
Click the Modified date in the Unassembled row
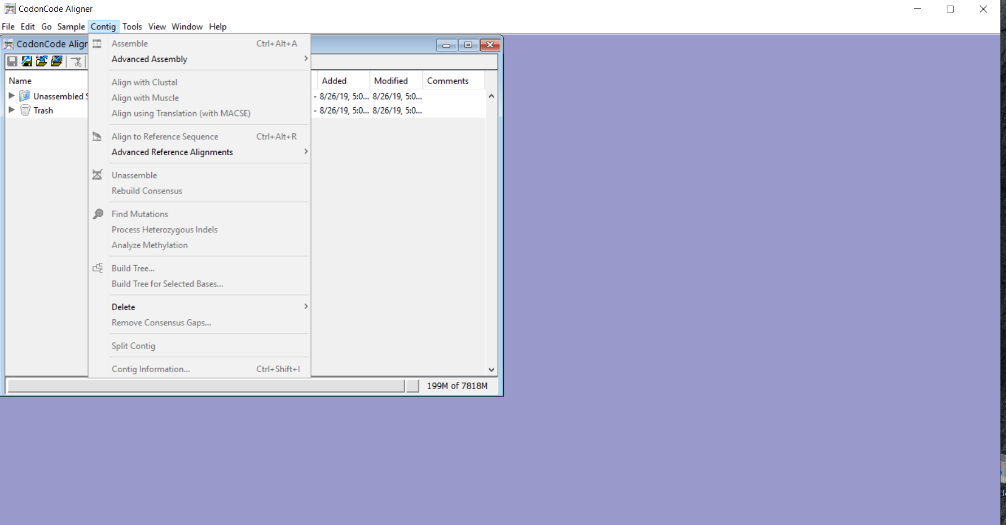pyautogui.click(x=397, y=96)
